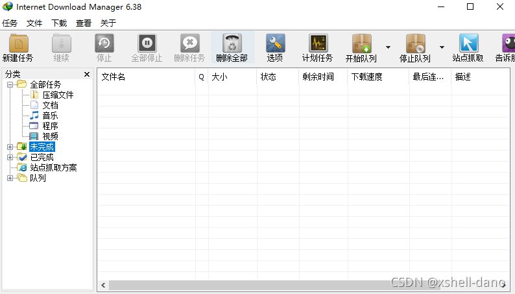Open the 停止队列 dropdown arrow

click(x=442, y=47)
